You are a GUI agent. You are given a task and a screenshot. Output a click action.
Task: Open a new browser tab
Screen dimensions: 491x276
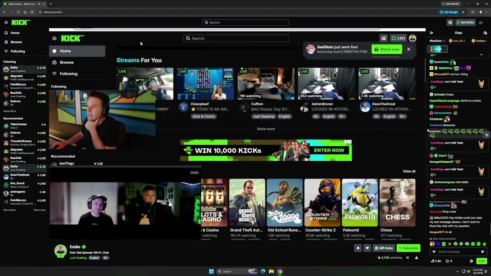[x=50, y=4]
